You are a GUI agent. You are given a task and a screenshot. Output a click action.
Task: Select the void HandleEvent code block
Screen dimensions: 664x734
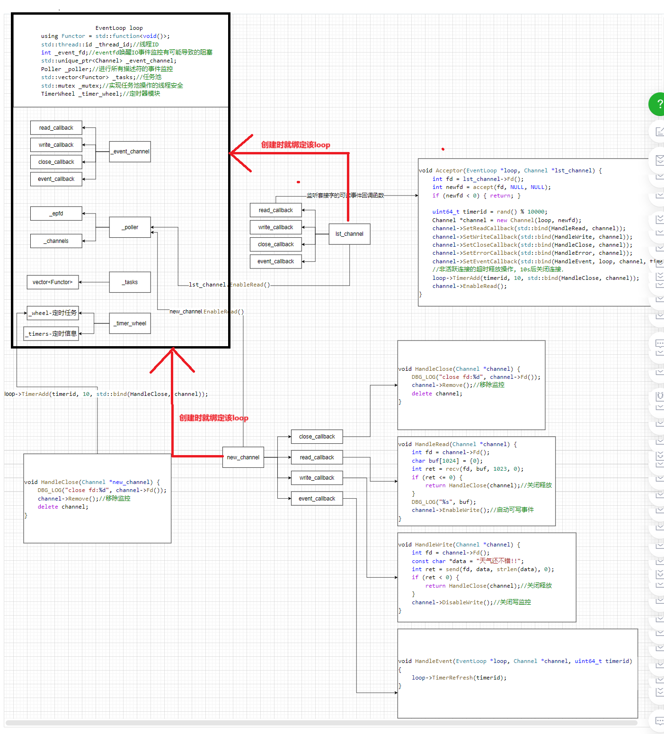tap(518, 673)
